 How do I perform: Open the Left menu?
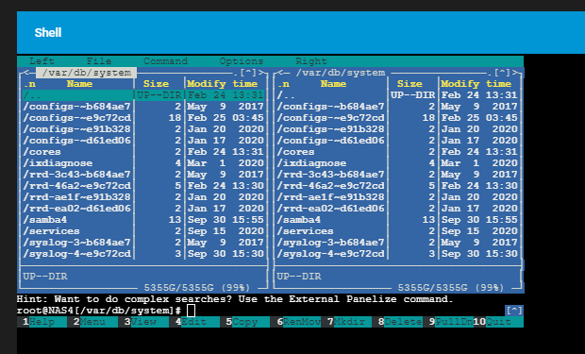pyautogui.click(x=42, y=61)
